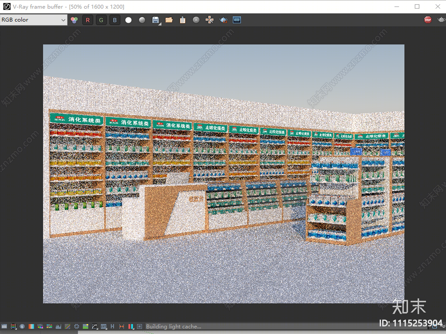The image size is (446, 334).
Task: Toggle the red channel R button
Action: point(88,20)
